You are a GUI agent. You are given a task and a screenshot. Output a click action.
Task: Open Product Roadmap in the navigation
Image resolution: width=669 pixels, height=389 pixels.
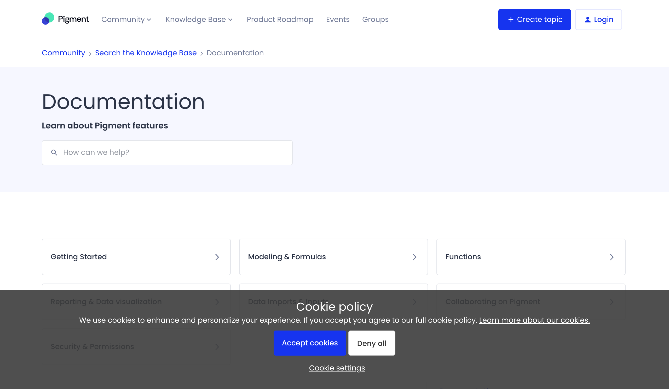280,19
